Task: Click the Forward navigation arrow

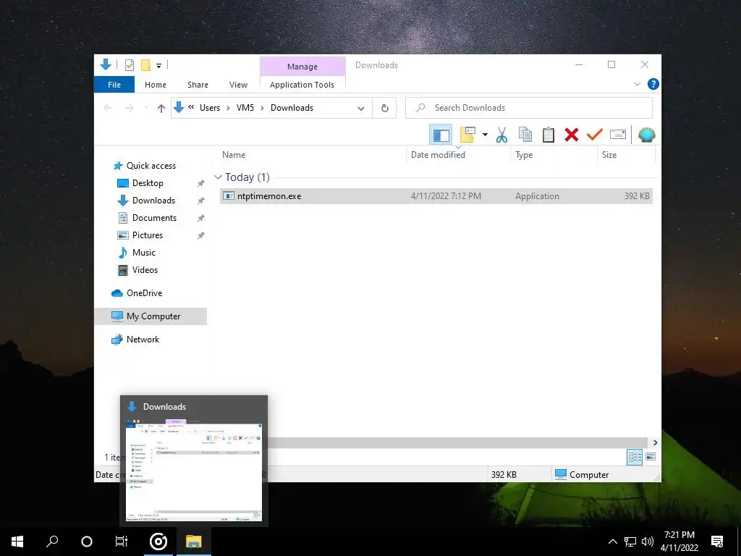Action: (129, 109)
